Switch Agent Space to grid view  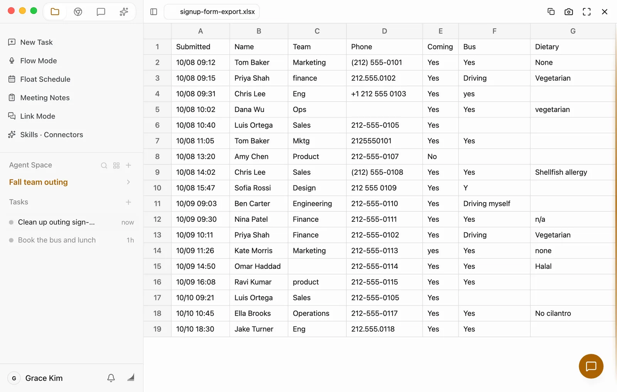pyautogui.click(x=116, y=165)
